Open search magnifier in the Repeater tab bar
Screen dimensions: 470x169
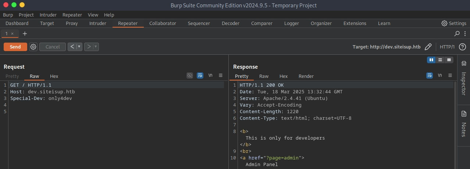click(457, 33)
